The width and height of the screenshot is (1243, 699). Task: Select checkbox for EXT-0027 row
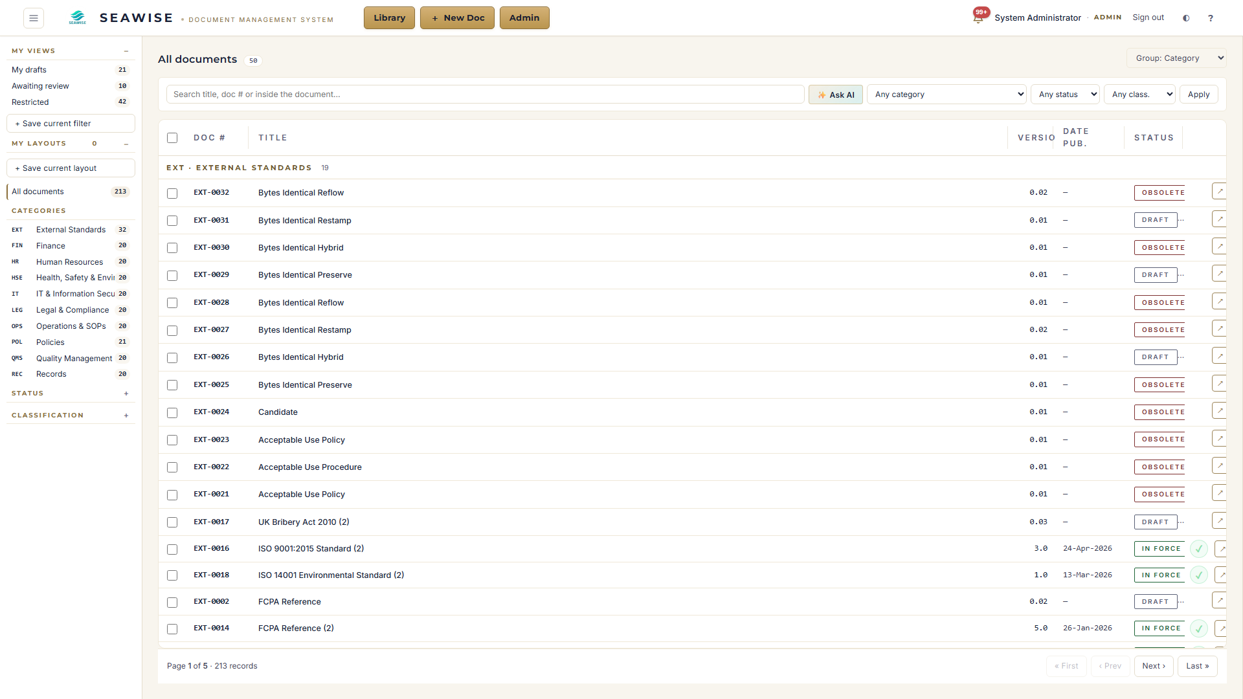pyautogui.click(x=172, y=331)
